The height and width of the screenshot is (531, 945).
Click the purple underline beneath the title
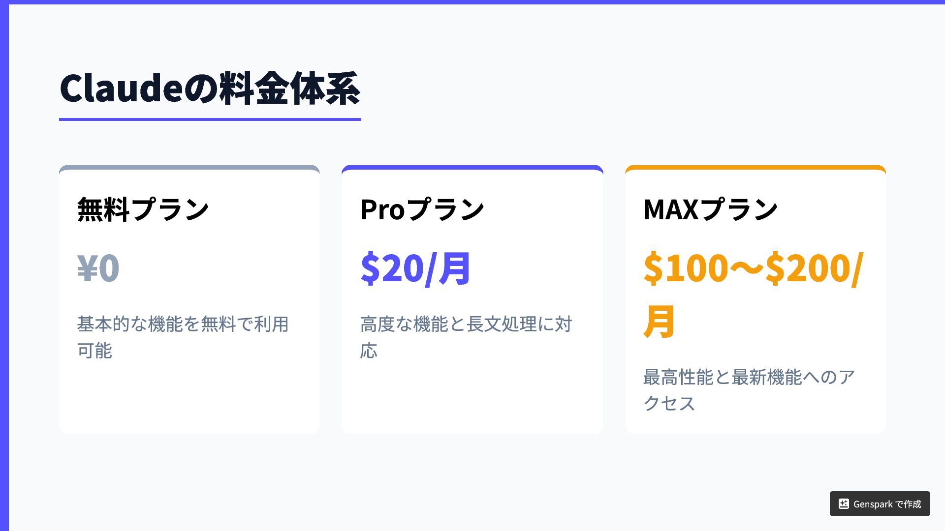pyautogui.click(x=210, y=119)
